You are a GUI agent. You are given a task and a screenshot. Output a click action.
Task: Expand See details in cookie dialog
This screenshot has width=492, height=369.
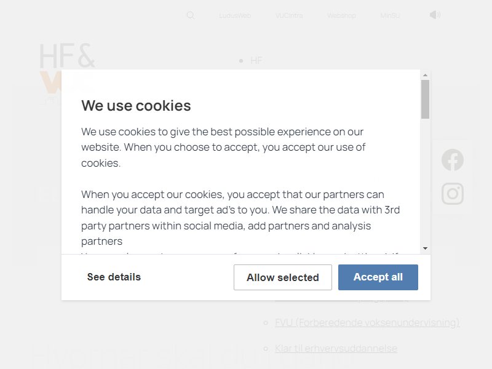pos(114,277)
